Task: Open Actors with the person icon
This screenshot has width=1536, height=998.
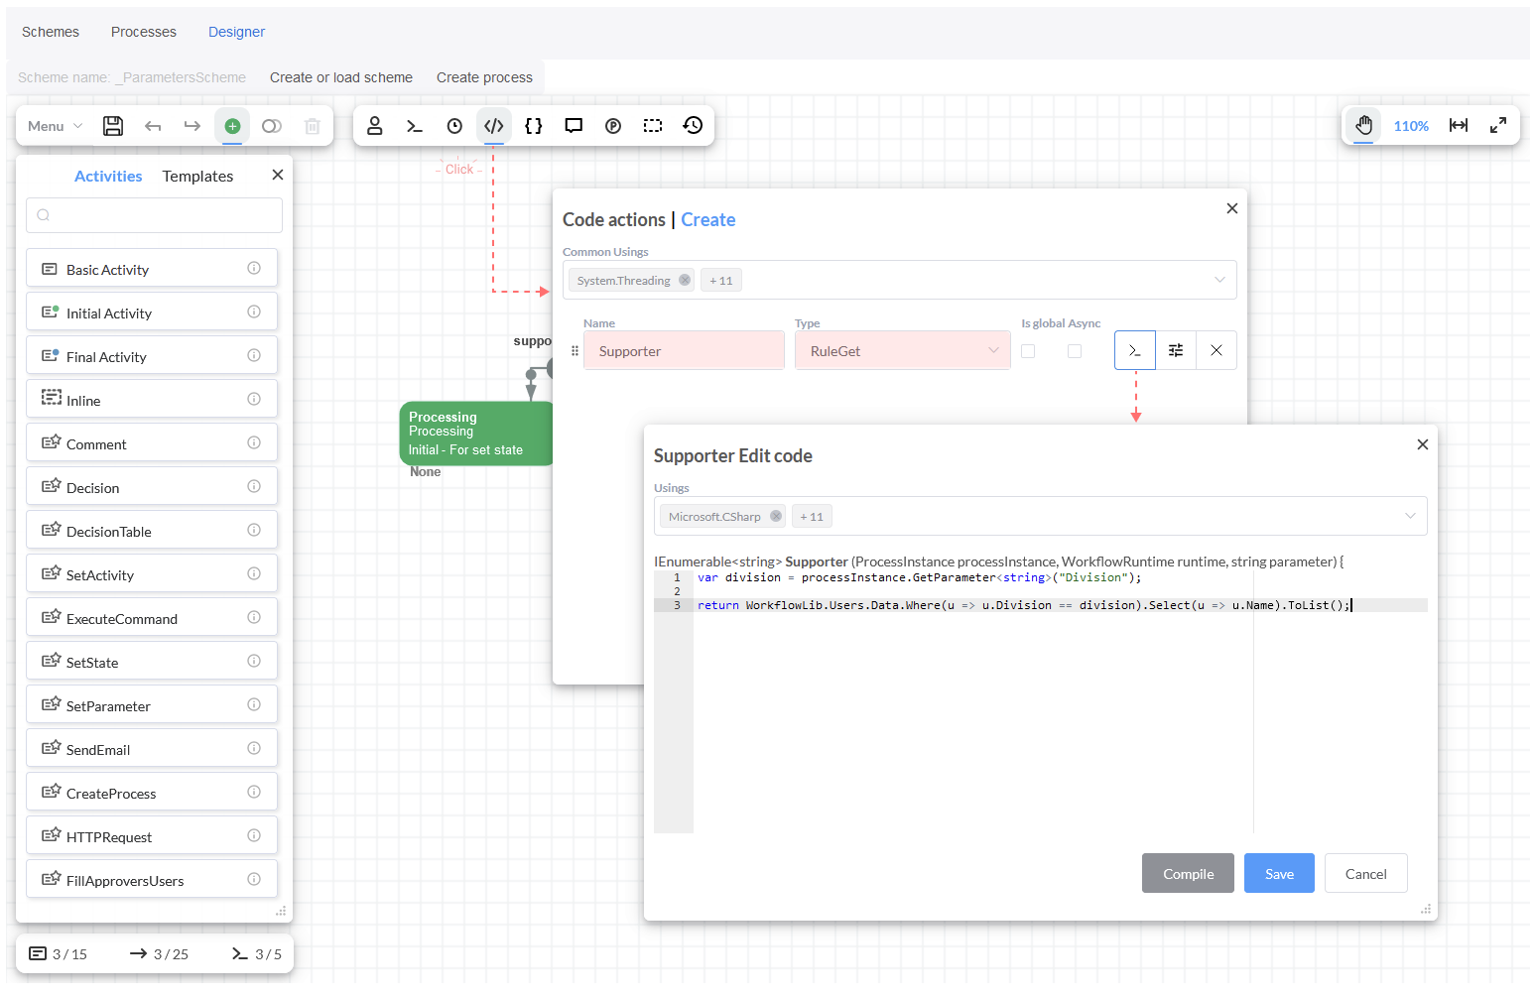Action: 375,126
